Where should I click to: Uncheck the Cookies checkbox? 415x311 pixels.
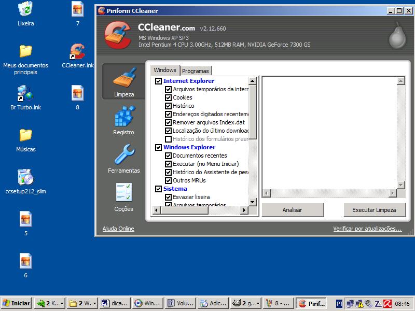[168, 97]
